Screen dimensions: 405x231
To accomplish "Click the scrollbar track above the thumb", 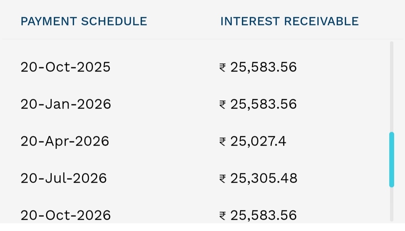I will pyautogui.click(x=391, y=86).
